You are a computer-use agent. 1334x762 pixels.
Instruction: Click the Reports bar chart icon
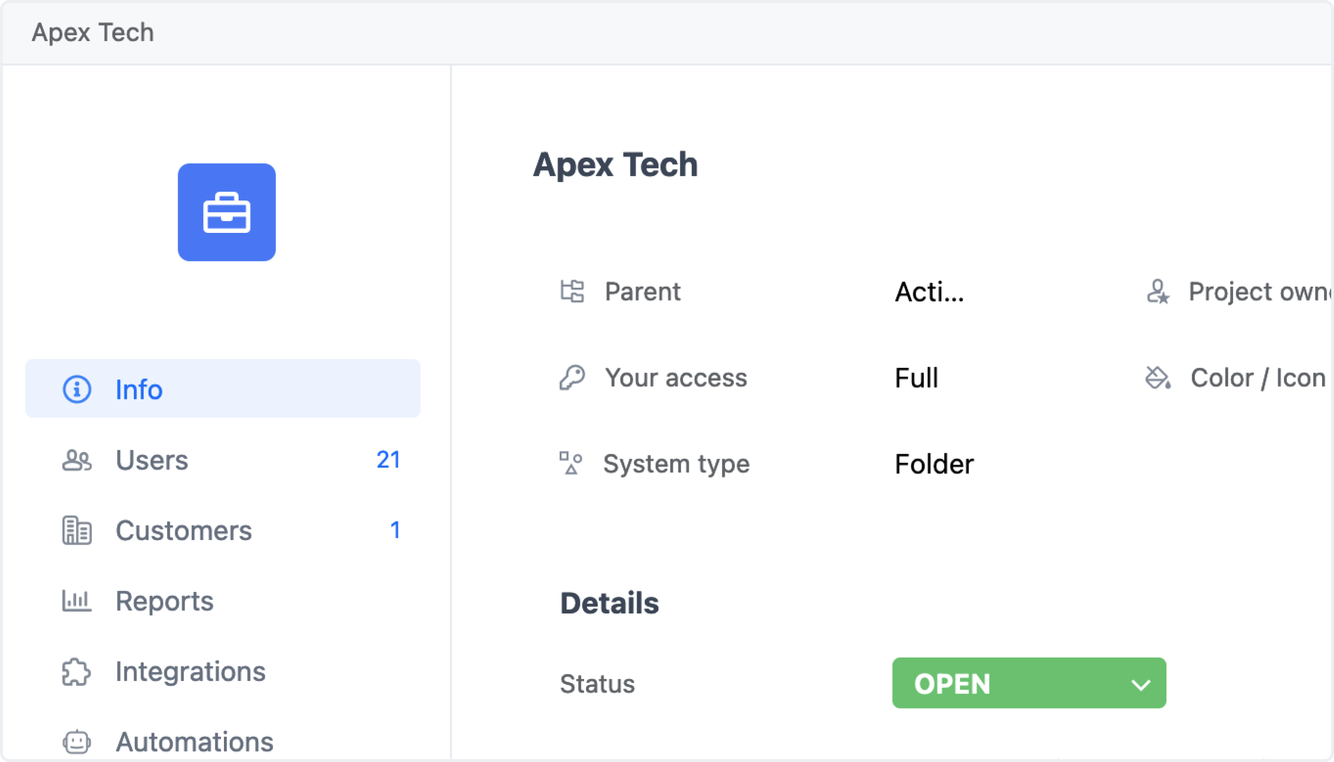(77, 601)
